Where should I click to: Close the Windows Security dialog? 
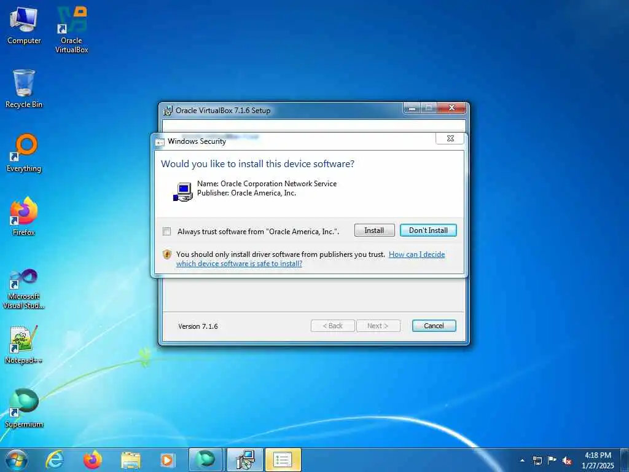(450, 138)
